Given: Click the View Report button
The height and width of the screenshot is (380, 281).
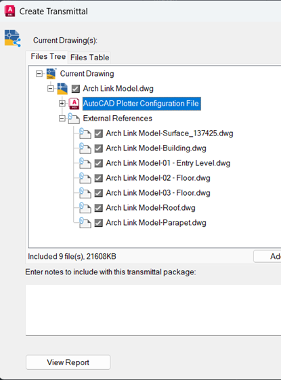Looking at the screenshot, I should click(x=68, y=362).
